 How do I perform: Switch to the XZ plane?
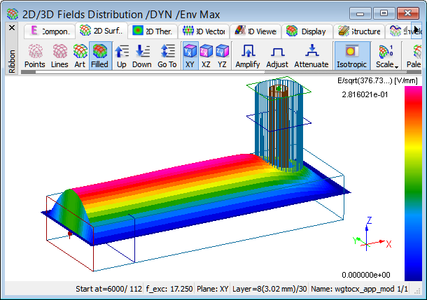click(x=206, y=55)
